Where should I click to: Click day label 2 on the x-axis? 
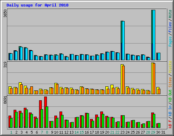[16, 132]
